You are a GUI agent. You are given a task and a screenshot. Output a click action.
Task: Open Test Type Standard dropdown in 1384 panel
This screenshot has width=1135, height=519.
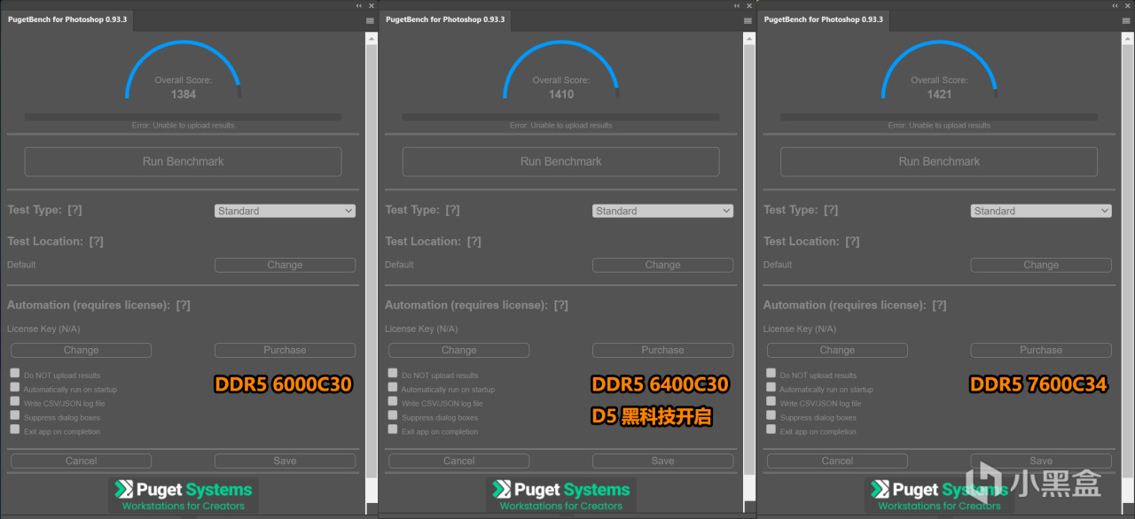[285, 211]
